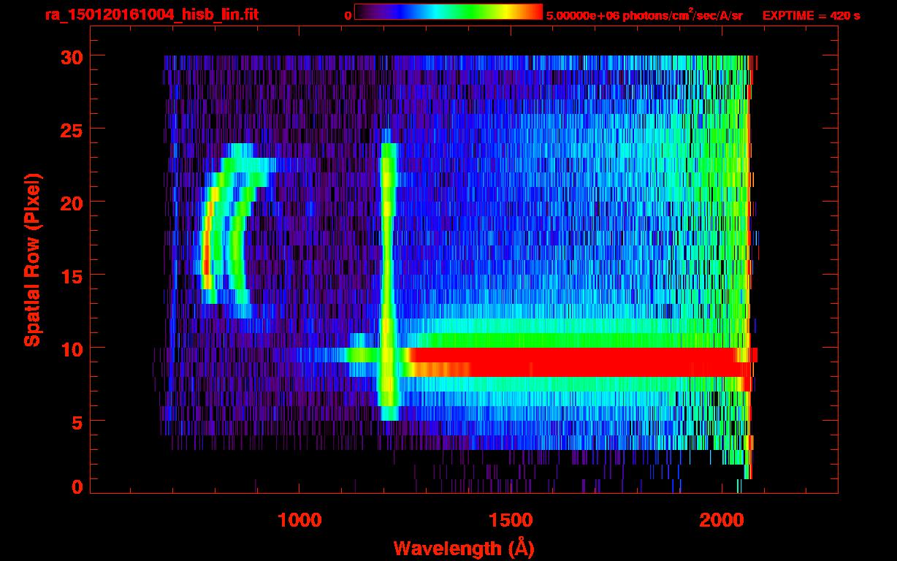Click the filename ra_150120161004_hisb_lin.fit
The height and width of the screenshot is (561, 897).
[x=151, y=15]
